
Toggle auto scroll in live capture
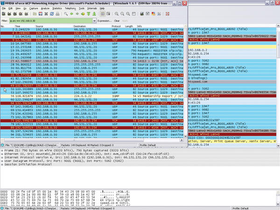tap(108, 14)
